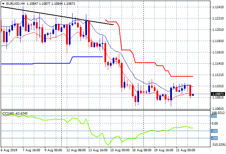Image resolution: width=226 pixels, height=154 pixels.
Task: Click the 9 Aug 00:00 time label
Action: pyautogui.click(x=53, y=150)
